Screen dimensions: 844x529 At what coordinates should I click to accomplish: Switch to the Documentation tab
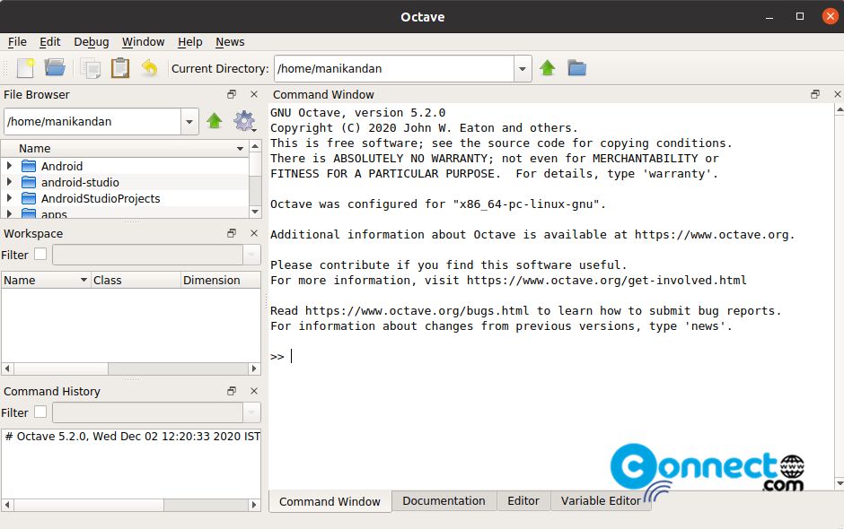pyautogui.click(x=444, y=501)
